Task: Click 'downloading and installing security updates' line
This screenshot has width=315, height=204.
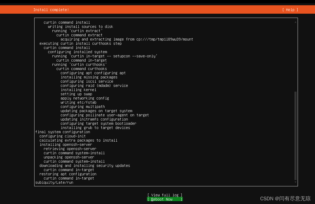Action: point(85,166)
